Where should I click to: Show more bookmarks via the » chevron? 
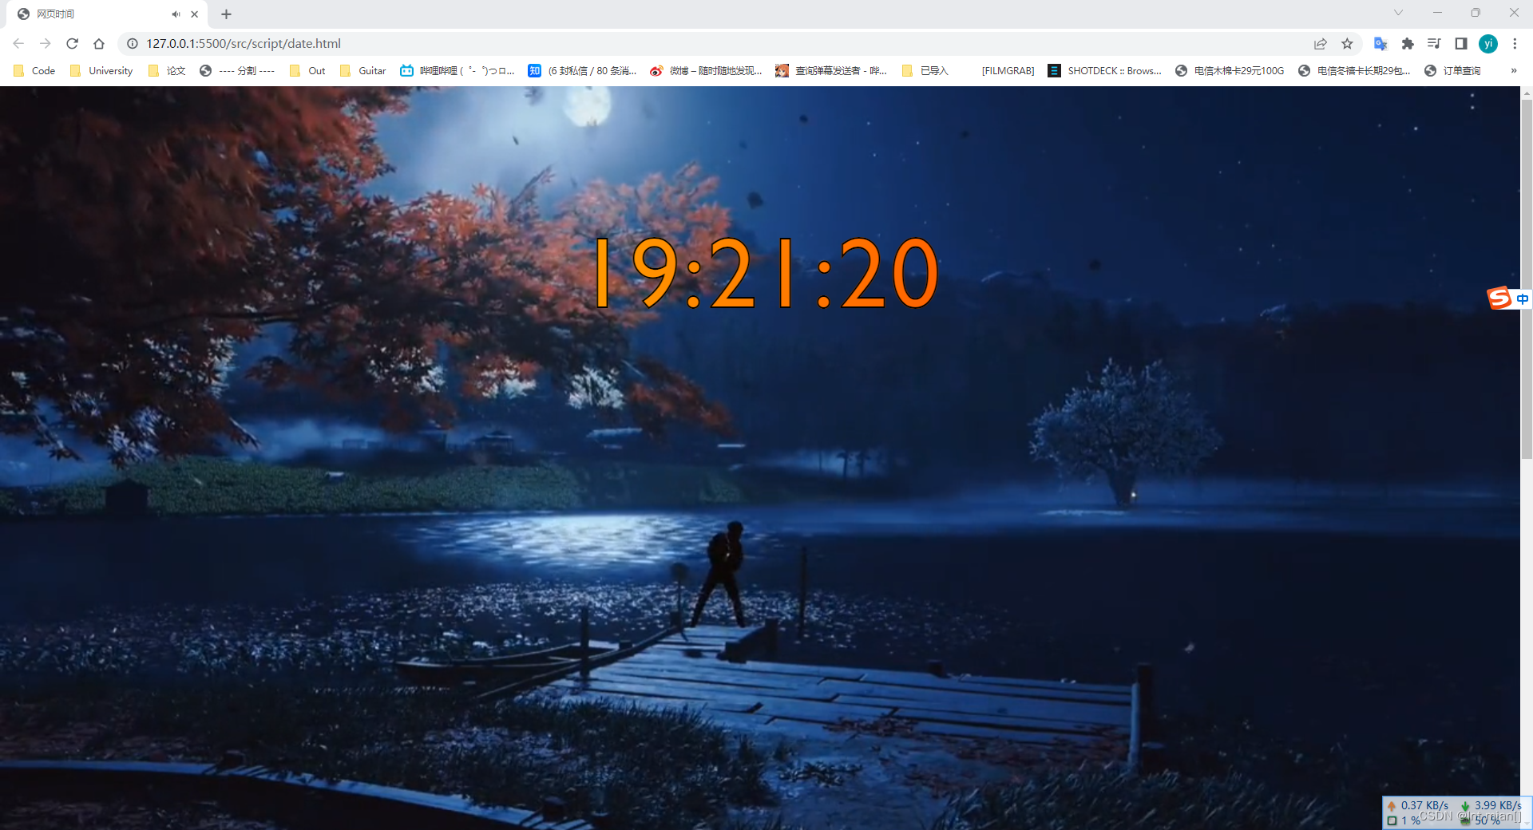tap(1514, 71)
